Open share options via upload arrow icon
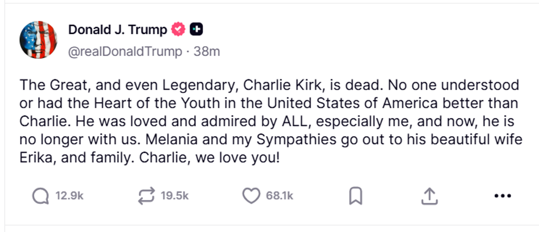Image resolution: width=539 pixels, height=232 pixels. pos(429,196)
